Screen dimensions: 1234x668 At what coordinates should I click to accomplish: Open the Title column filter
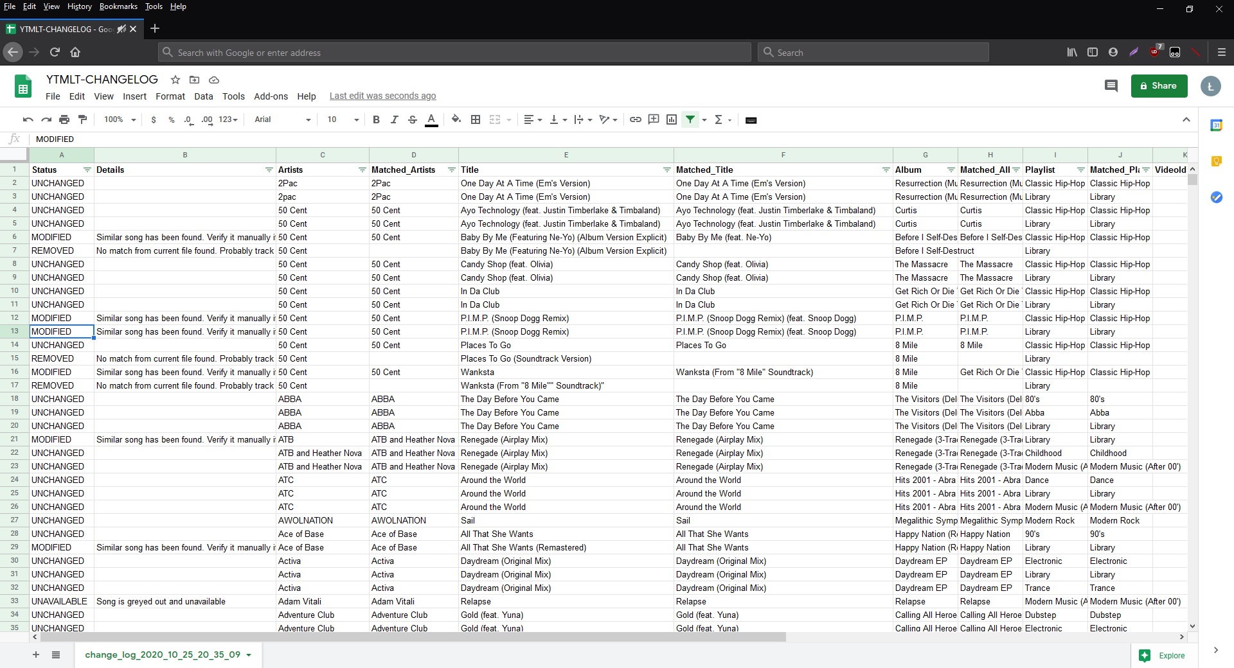[x=666, y=170]
